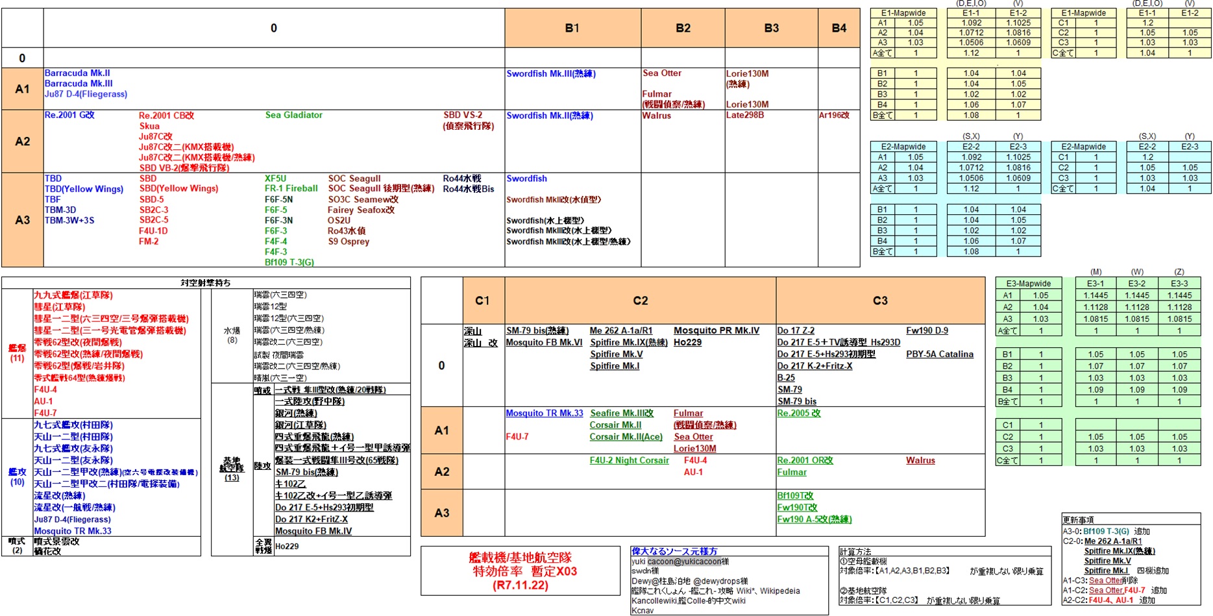The width and height of the screenshot is (1213, 616).
Task: Select the Sea Gladiator entry in green
Action: coord(293,115)
